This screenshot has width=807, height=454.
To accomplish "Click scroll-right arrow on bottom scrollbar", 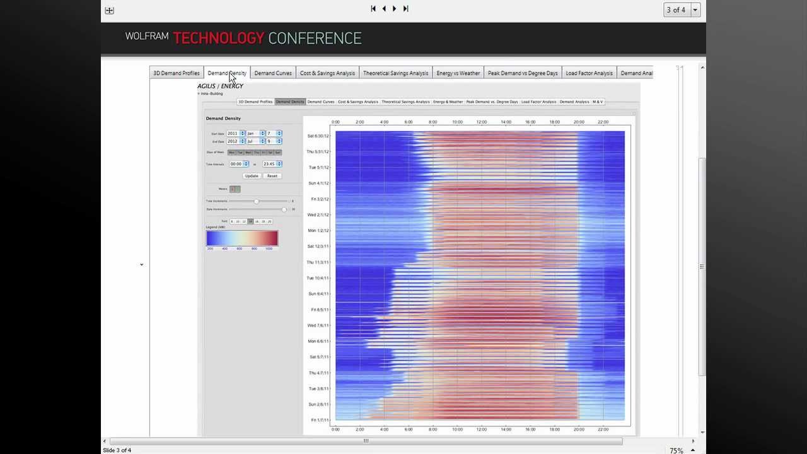I will point(694,441).
